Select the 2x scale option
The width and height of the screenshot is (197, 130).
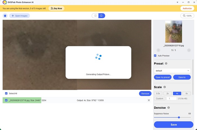click(167, 93)
